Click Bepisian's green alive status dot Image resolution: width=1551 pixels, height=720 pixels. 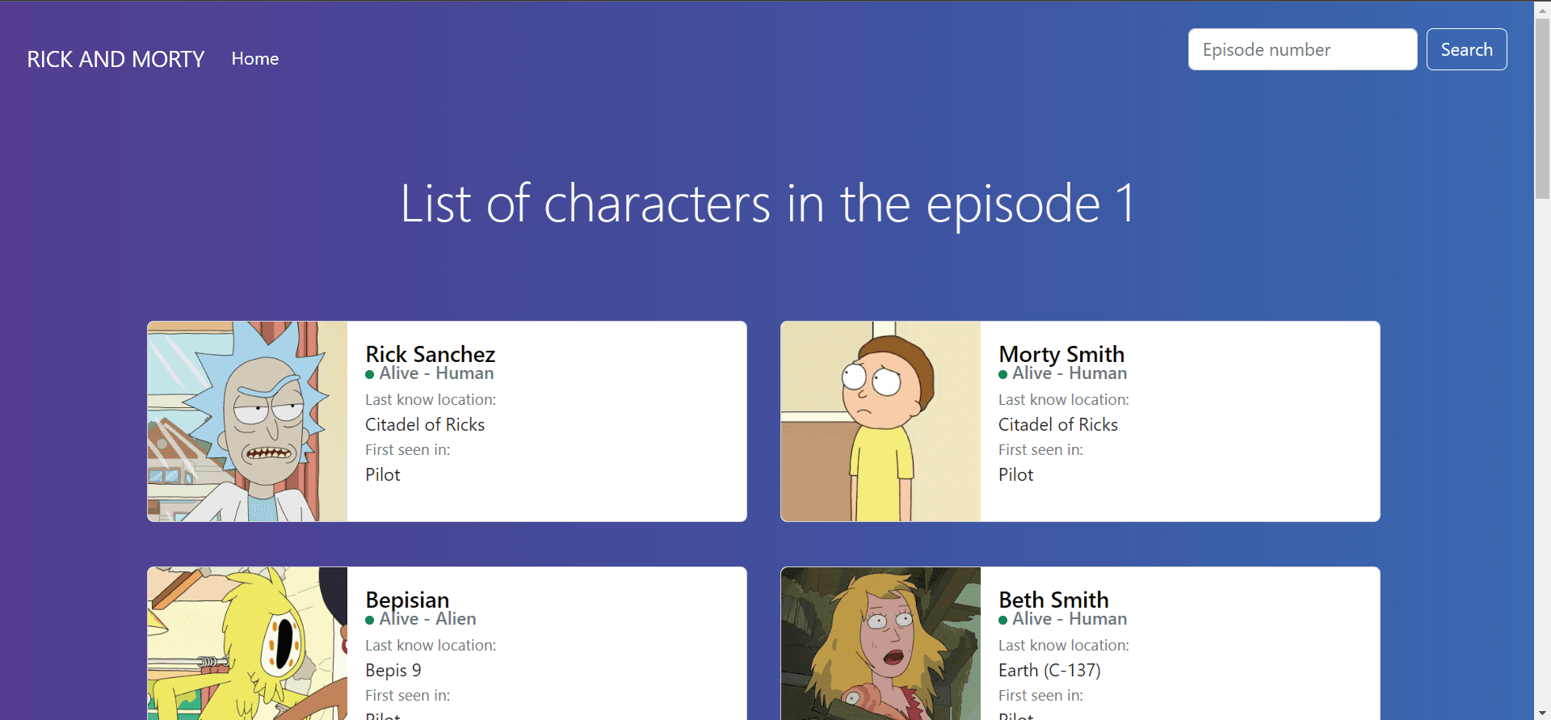370,620
